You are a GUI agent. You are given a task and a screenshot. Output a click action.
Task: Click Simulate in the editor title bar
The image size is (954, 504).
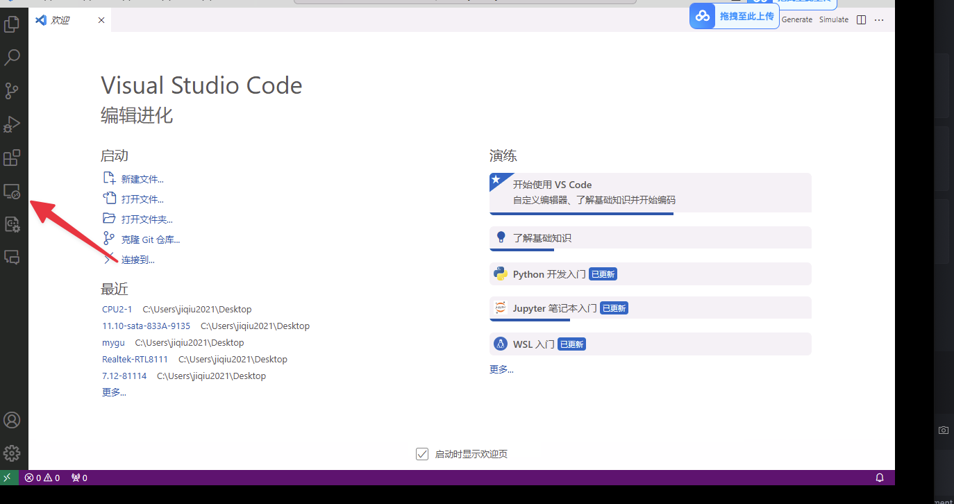tap(834, 19)
